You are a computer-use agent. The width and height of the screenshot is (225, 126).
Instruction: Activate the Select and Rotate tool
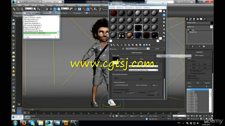(55, 9)
